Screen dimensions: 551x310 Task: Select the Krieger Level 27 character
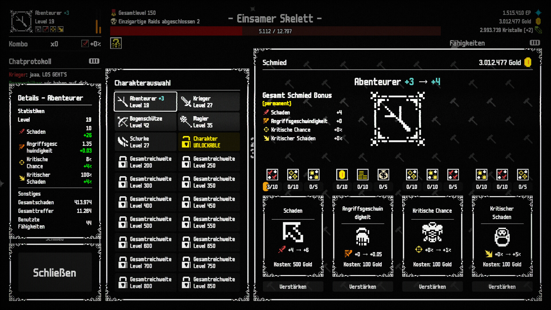click(209, 102)
